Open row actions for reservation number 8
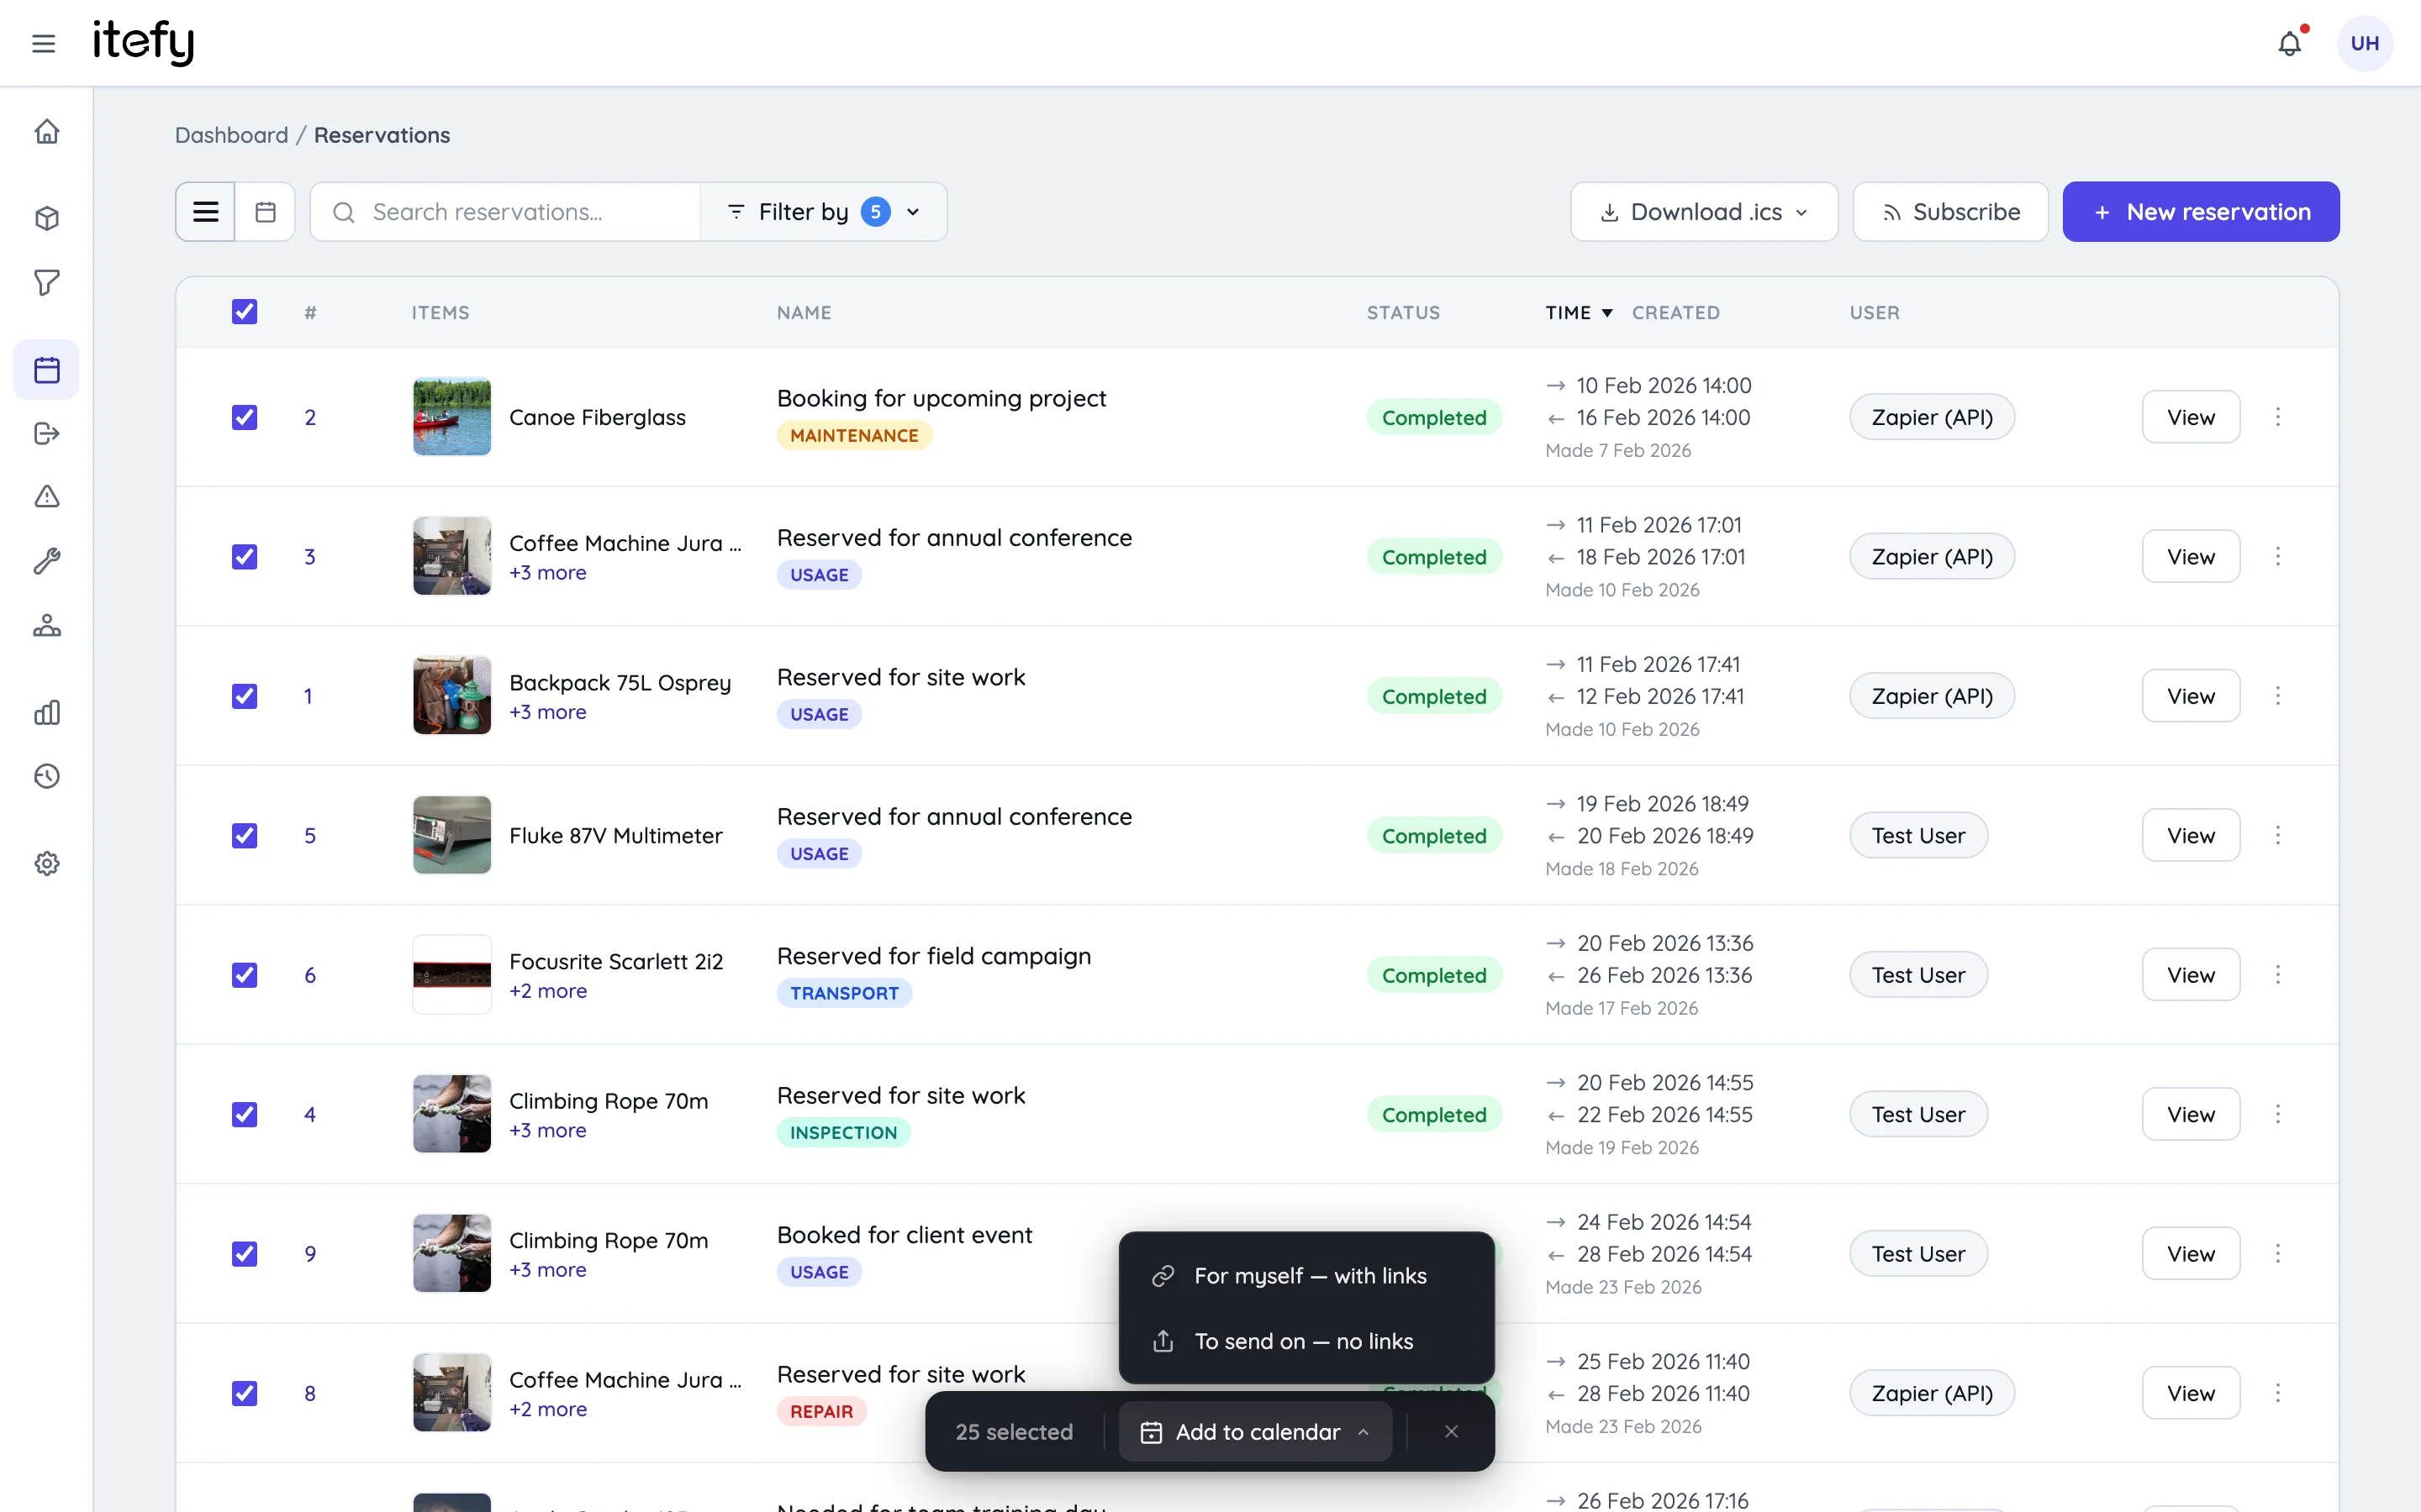 [2278, 1393]
